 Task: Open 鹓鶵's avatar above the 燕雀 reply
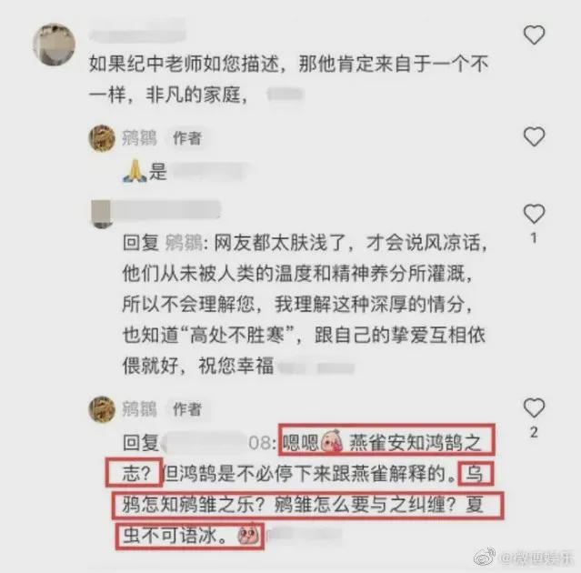[x=102, y=408]
